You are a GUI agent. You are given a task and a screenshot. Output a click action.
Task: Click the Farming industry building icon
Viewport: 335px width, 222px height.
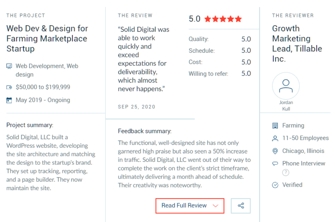point(275,126)
